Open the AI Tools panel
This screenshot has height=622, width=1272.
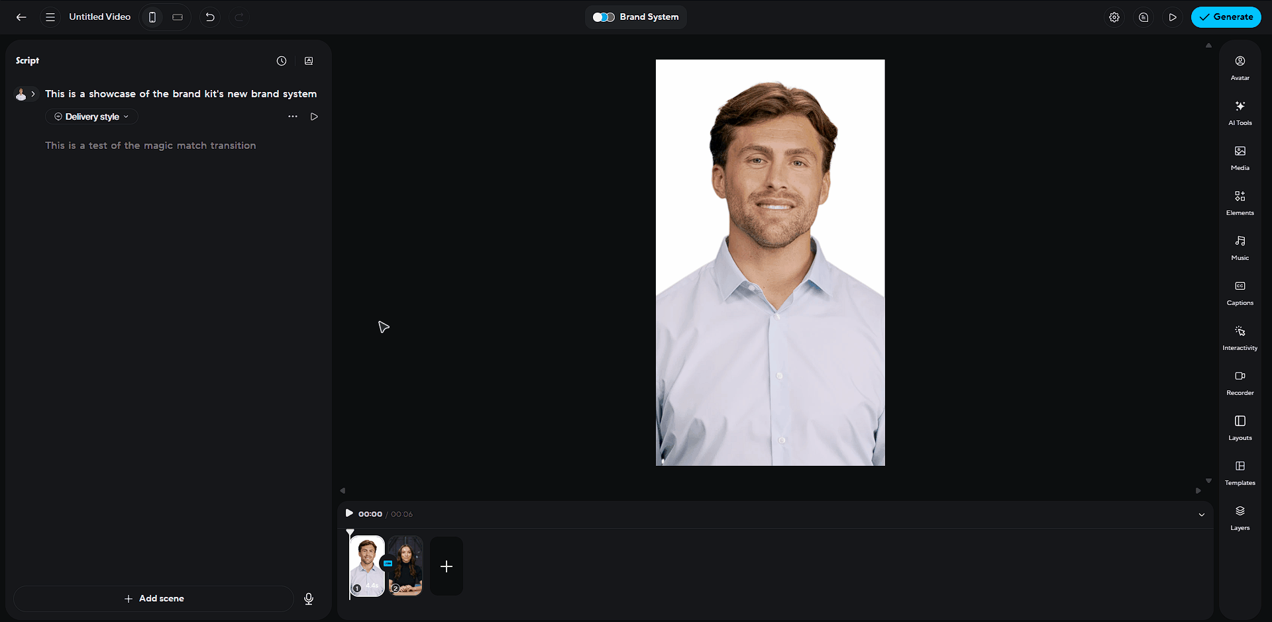click(x=1240, y=112)
